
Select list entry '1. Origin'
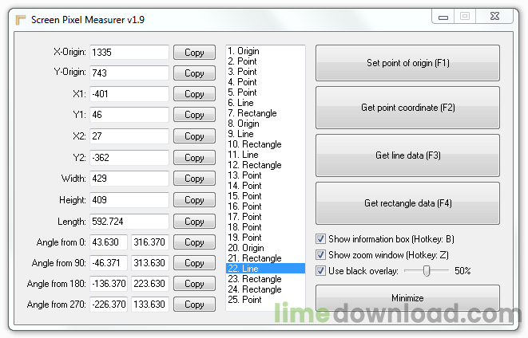tap(265, 51)
